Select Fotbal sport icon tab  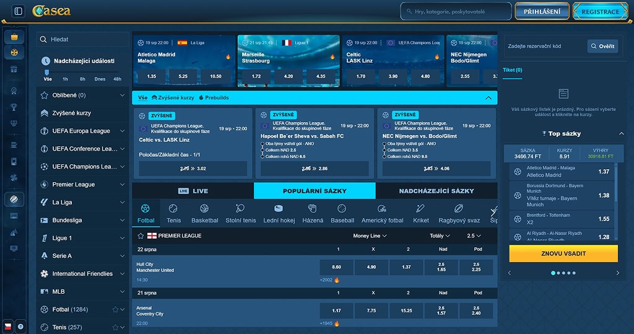click(145, 213)
